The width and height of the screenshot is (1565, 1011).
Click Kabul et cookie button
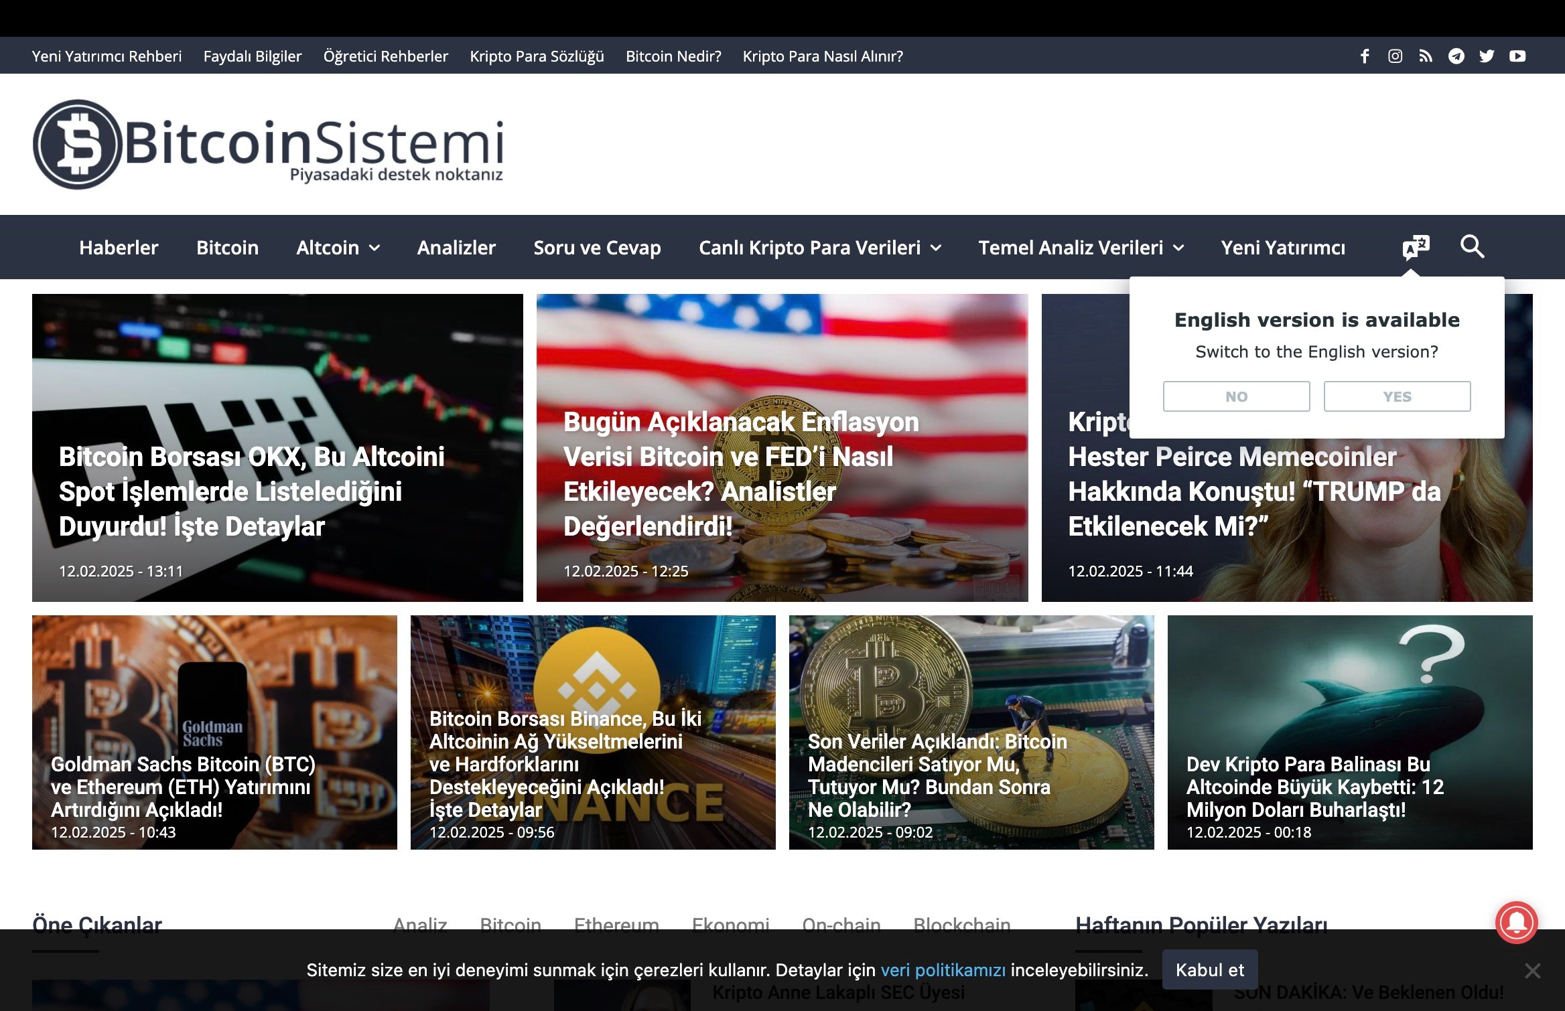point(1209,969)
